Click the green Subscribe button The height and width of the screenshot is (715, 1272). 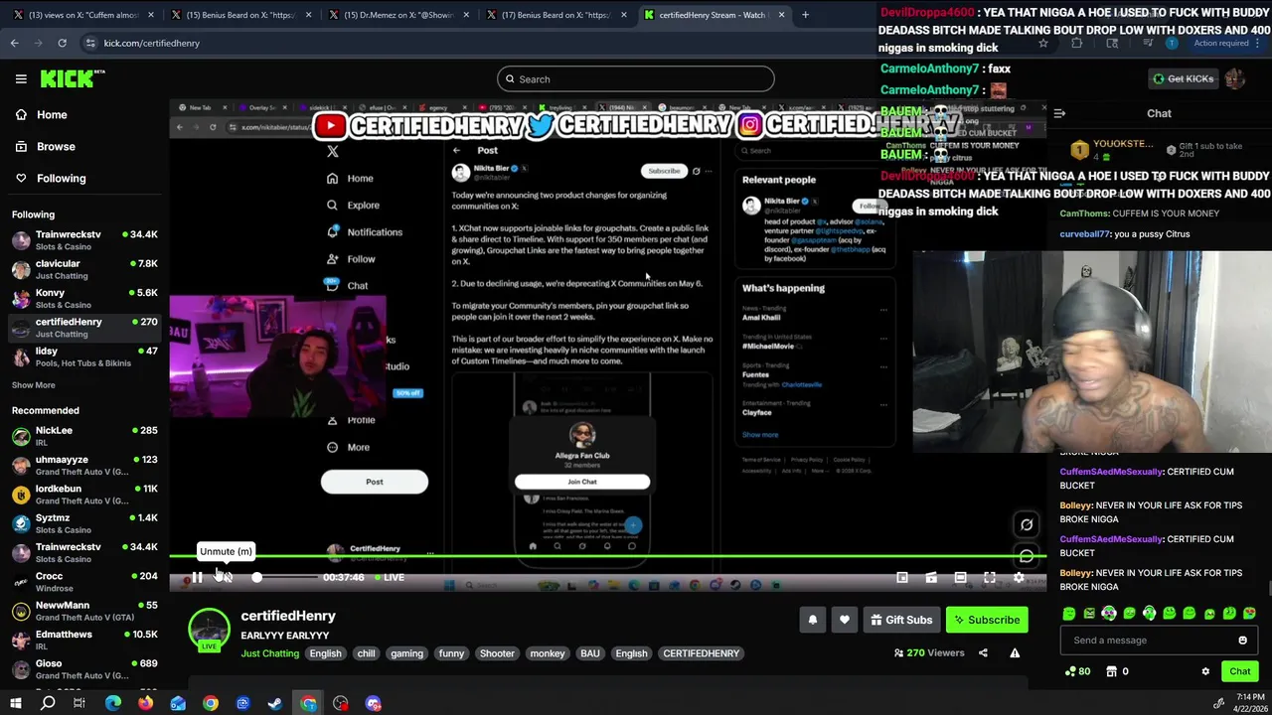tap(987, 620)
